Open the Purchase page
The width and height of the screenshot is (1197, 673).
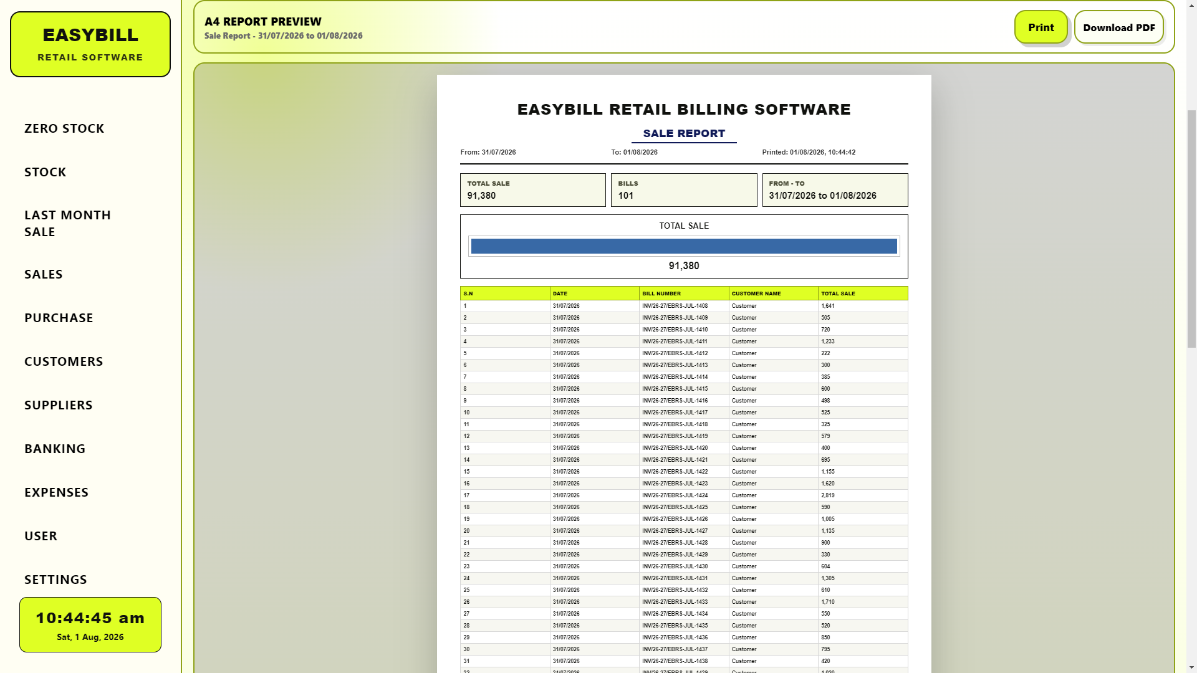(59, 318)
